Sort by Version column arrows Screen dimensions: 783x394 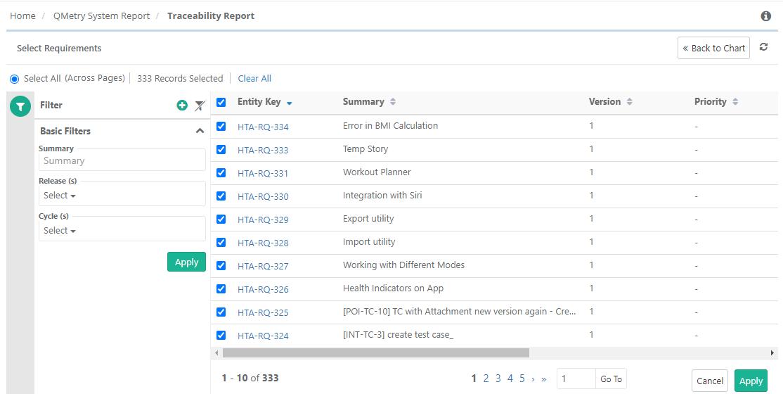click(629, 102)
